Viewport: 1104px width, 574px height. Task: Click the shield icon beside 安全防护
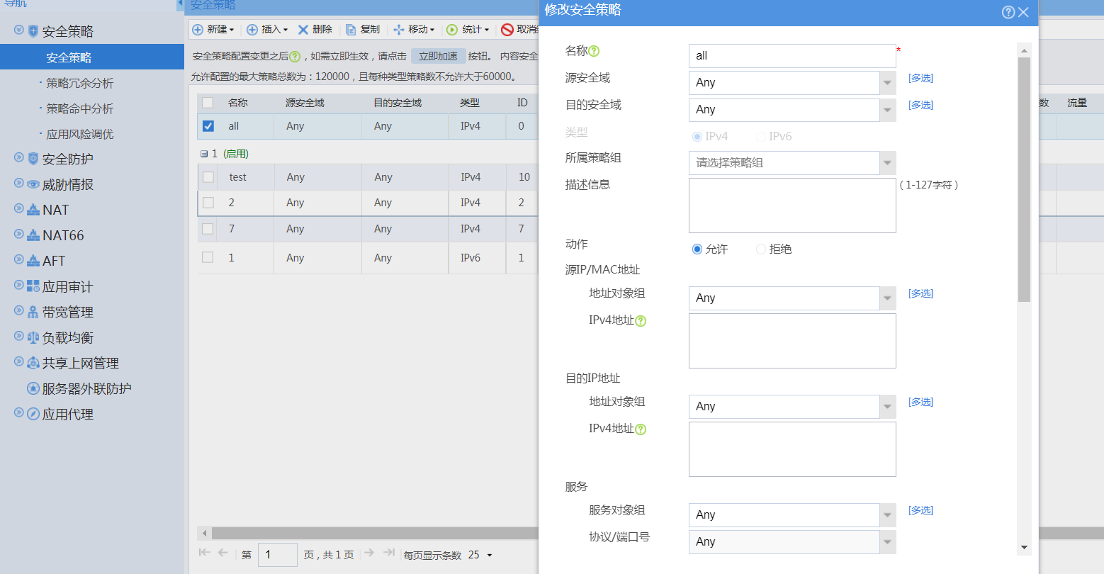click(33, 159)
